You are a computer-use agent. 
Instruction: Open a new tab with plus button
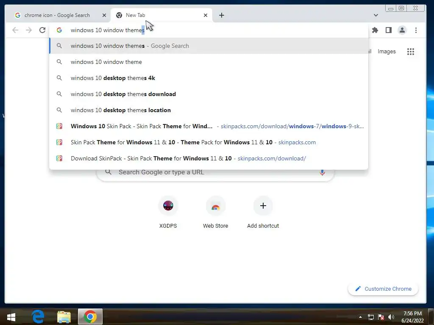(x=222, y=15)
